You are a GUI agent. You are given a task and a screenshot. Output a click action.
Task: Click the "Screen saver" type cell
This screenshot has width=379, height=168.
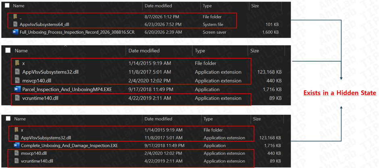(x=214, y=32)
